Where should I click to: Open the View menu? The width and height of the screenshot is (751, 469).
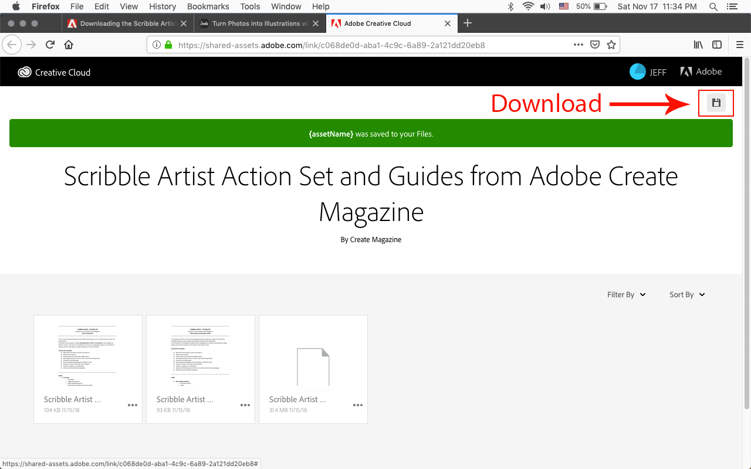tap(129, 6)
